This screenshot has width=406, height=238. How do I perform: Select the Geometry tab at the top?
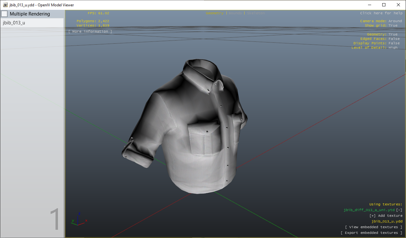click(x=215, y=13)
